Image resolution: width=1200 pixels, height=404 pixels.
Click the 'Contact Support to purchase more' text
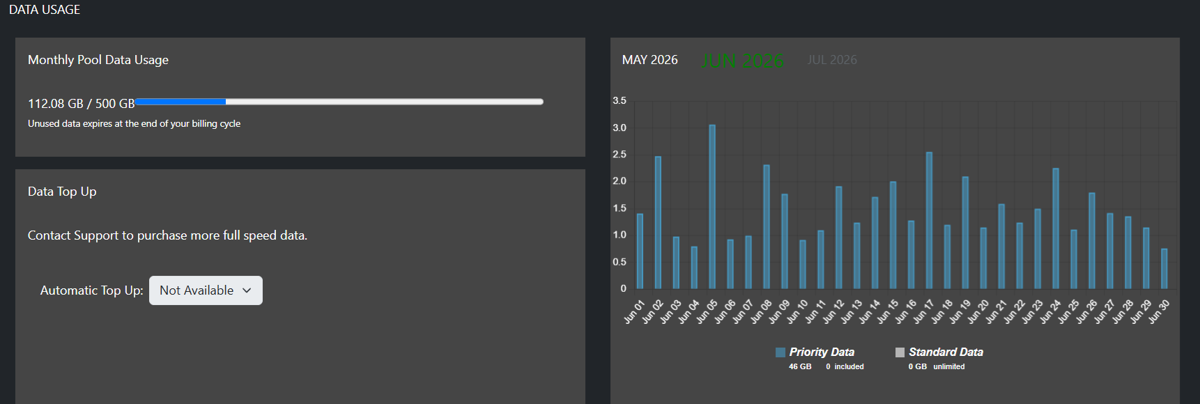point(167,235)
